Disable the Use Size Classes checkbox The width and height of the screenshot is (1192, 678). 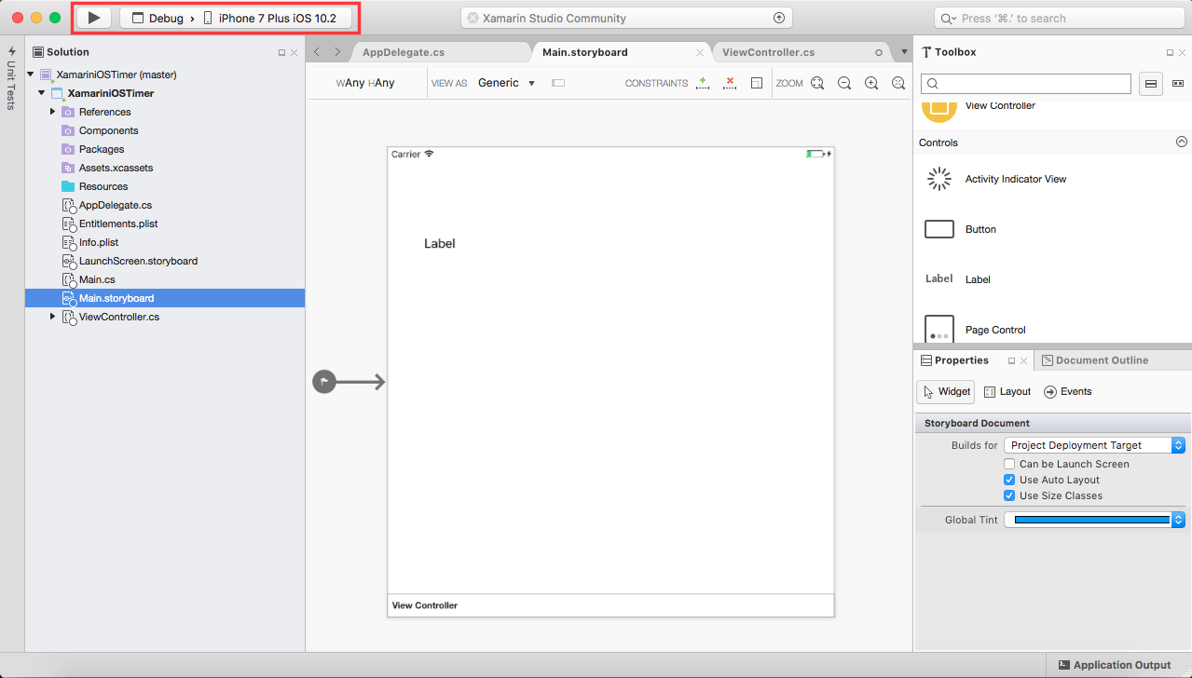pos(1009,495)
